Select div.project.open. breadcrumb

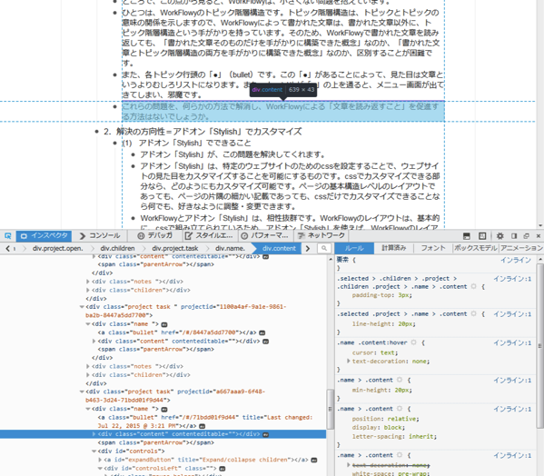(57, 248)
